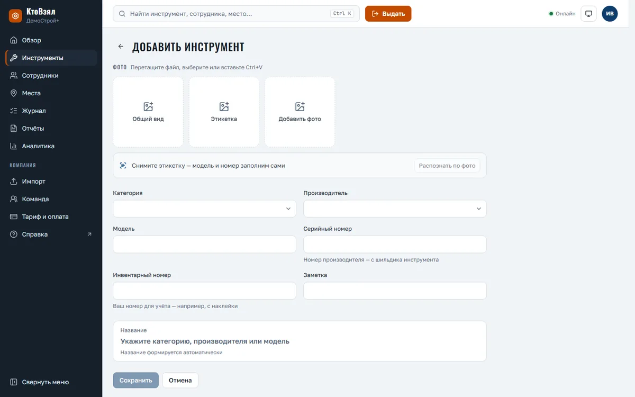Click the scan icon beside Снимите этикетку
Screen dimensions: 635x397
click(x=123, y=166)
